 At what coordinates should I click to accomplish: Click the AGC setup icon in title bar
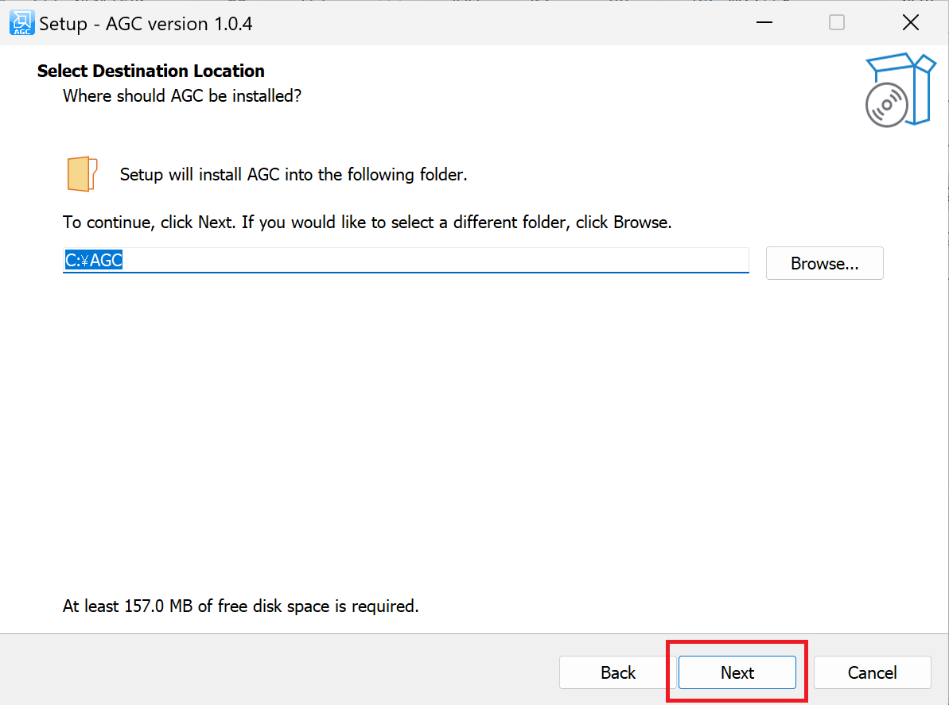[21, 23]
